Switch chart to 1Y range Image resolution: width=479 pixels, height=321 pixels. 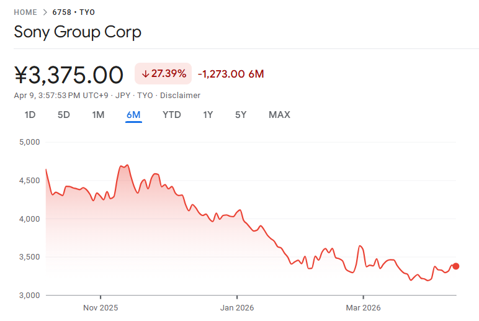(x=208, y=115)
